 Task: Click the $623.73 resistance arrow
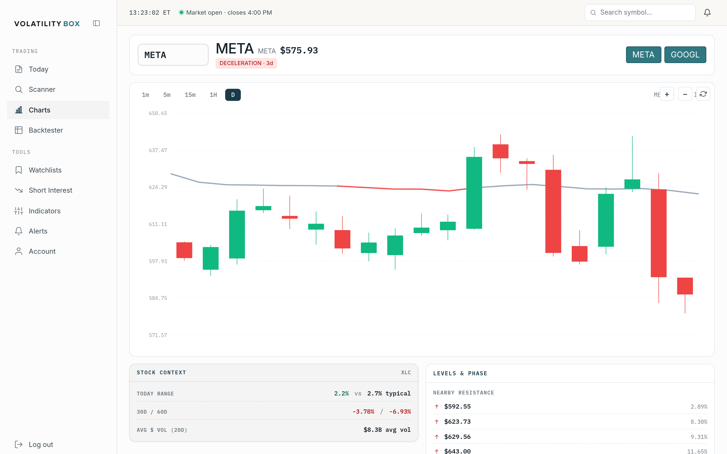(x=437, y=421)
